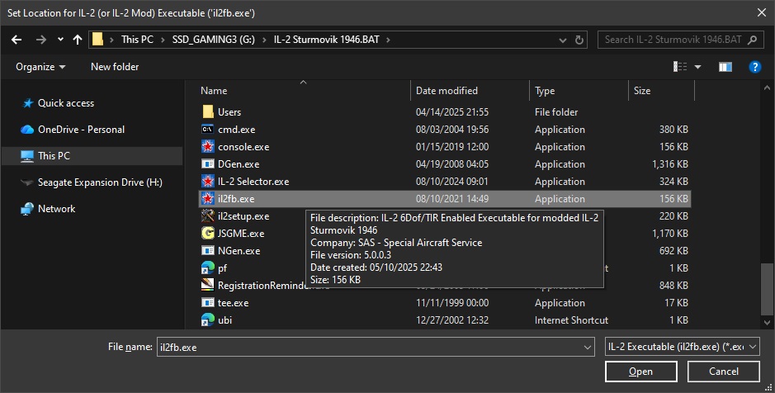Click the cmd.exe console icon
Viewport: 775px width, 393px height.
pyautogui.click(x=208, y=130)
